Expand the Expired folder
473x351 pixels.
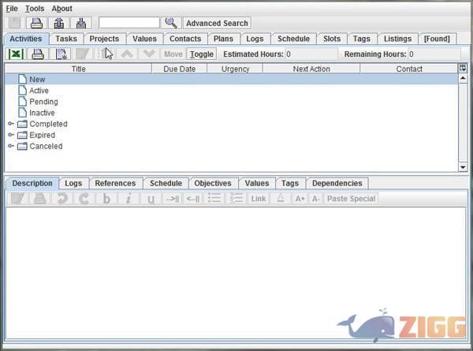tap(11, 135)
